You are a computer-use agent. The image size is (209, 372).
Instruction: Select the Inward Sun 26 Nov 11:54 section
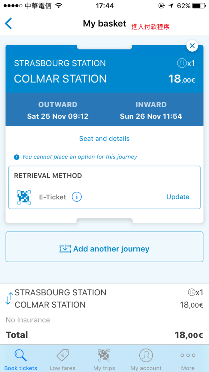point(151,110)
